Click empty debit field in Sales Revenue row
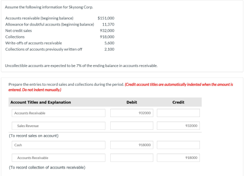 [132, 126]
